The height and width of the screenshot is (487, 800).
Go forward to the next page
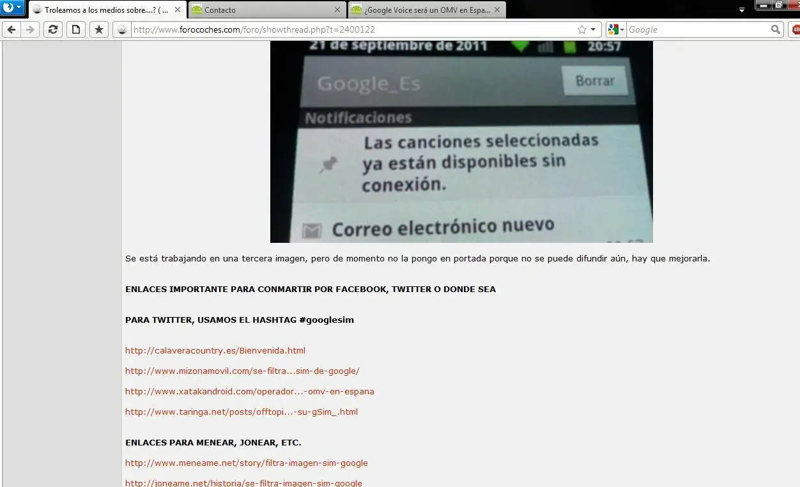(30, 29)
